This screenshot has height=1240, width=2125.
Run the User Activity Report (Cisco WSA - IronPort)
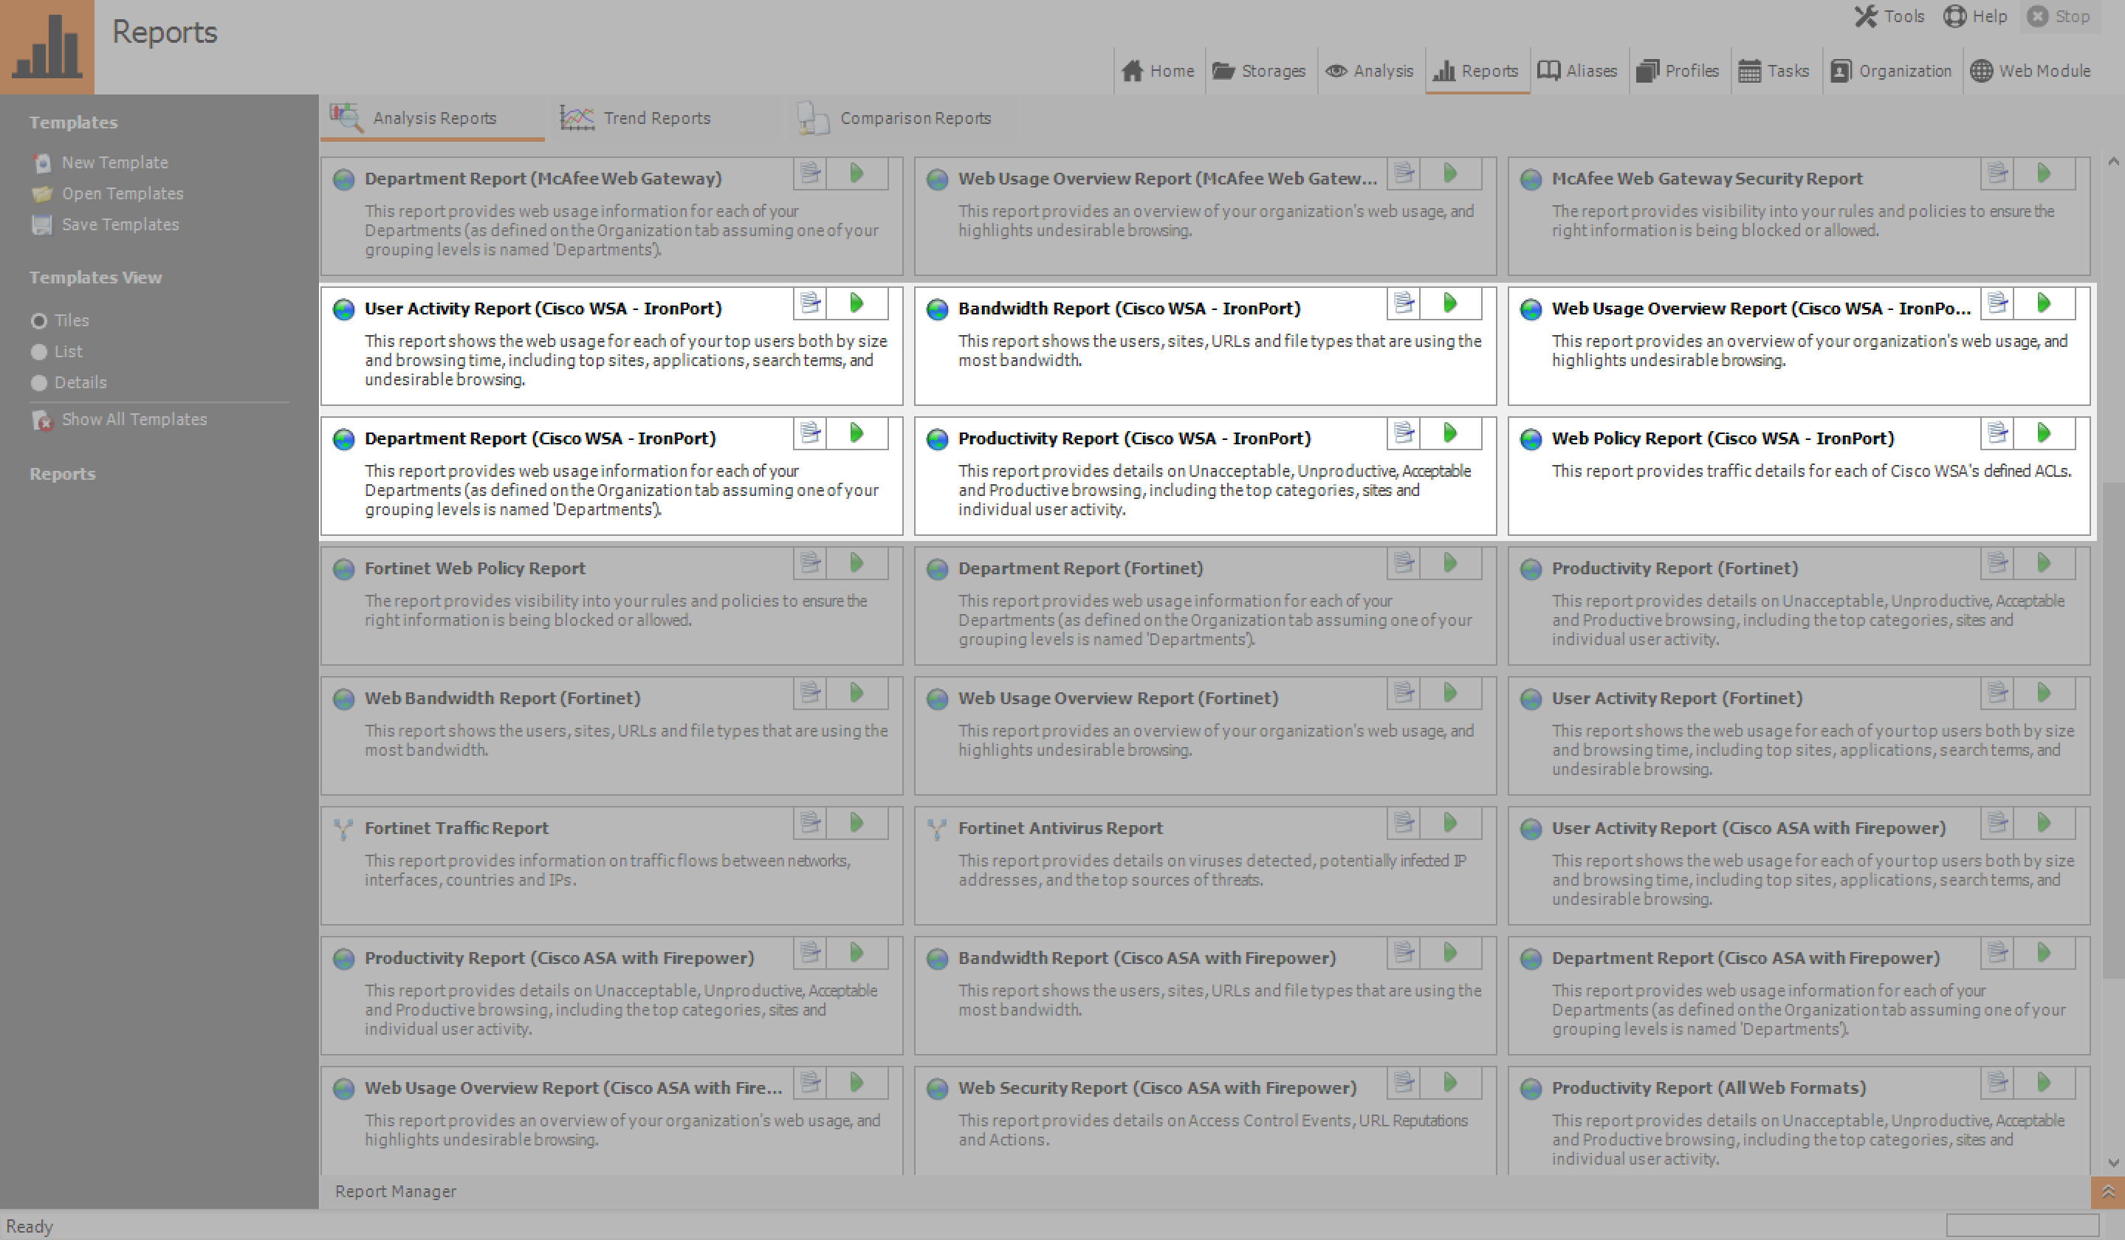click(856, 303)
